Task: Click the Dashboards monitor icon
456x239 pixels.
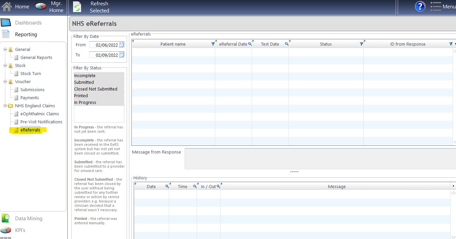Action: 6,23
